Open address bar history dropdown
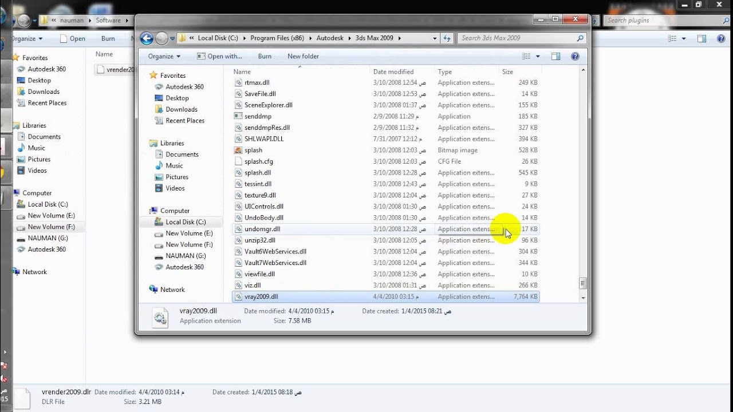This screenshot has width=733, height=412. coord(435,38)
